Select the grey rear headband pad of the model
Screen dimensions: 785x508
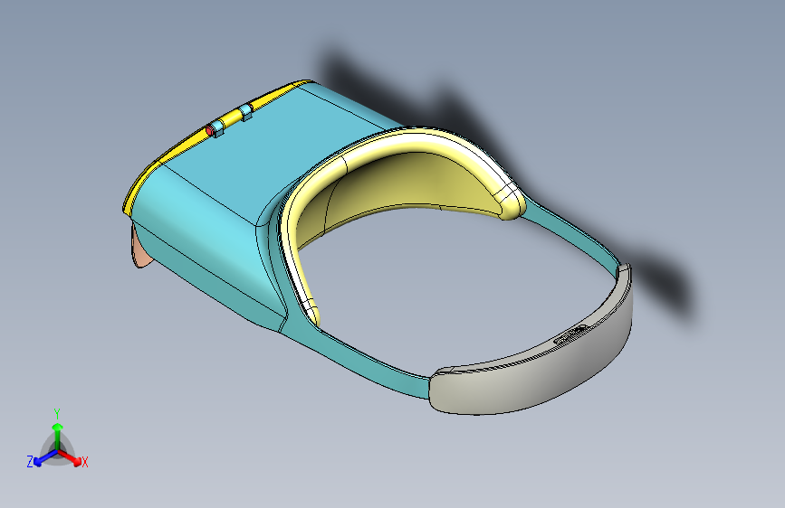(536, 374)
